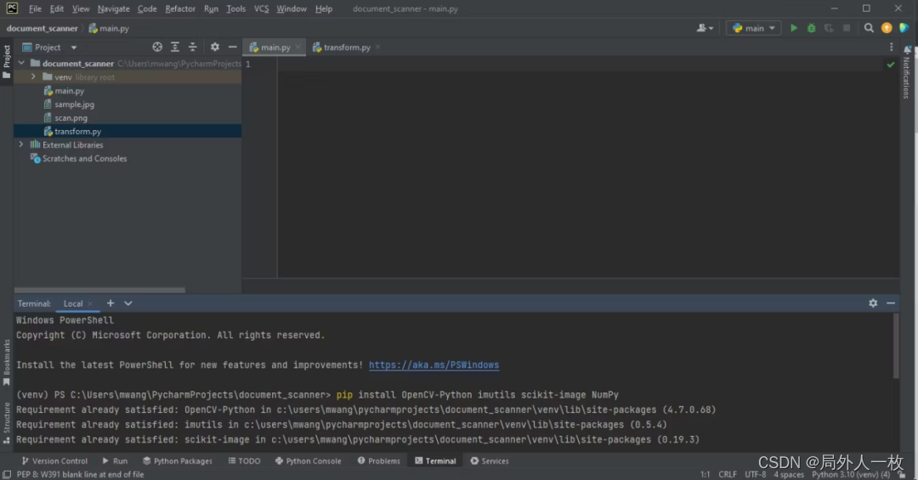Open Search Everywhere magnifier icon
This screenshot has width=918, height=480.
(869, 28)
